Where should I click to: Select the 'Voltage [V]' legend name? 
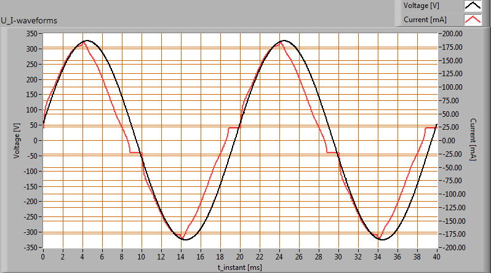click(421, 6)
